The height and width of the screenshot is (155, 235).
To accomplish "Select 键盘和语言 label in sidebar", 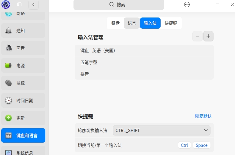I will (x=27, y=136).
